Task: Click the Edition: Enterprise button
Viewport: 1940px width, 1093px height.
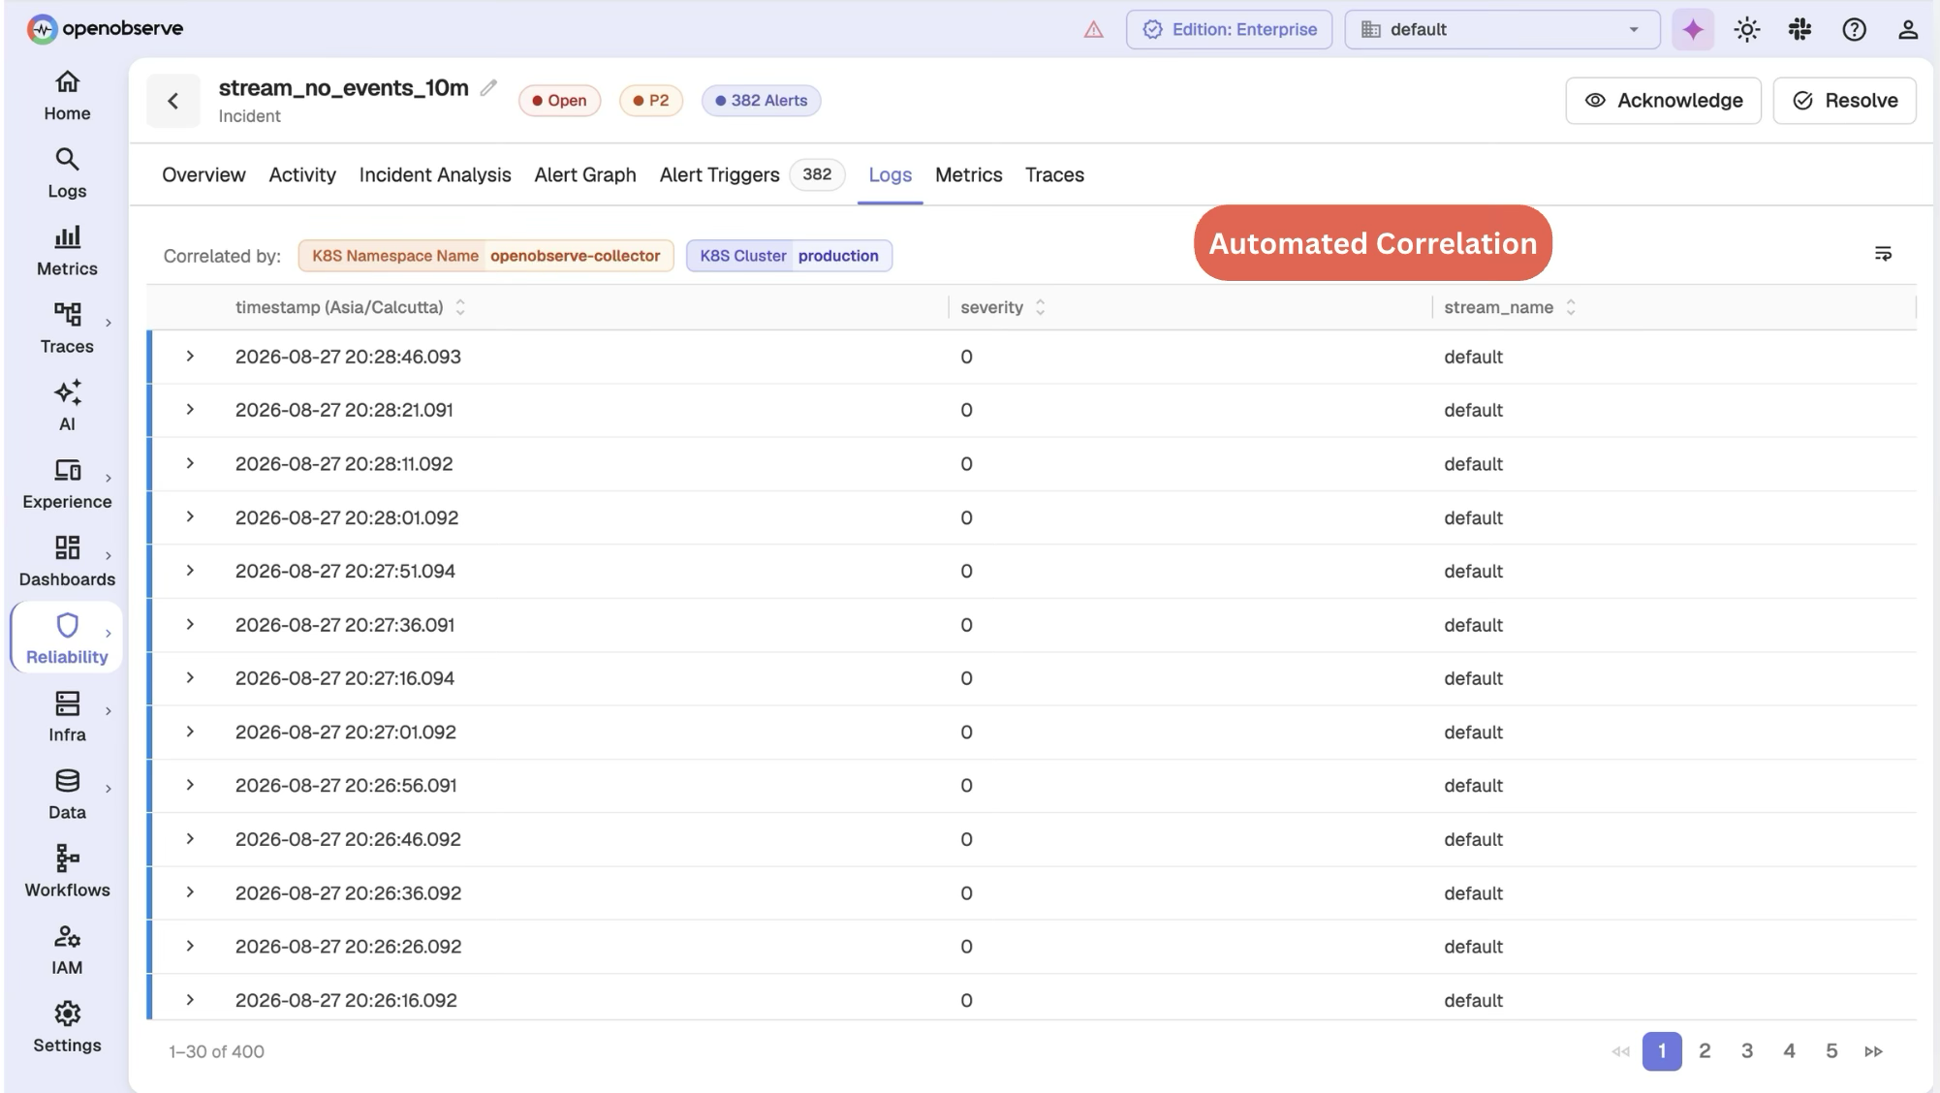Action: coord(1229,30)
